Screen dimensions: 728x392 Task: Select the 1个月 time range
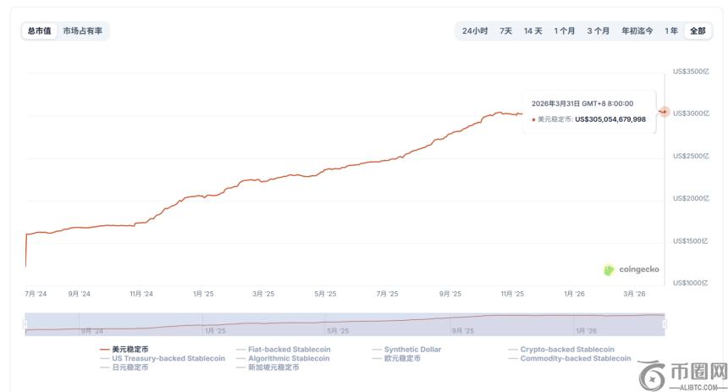(565, 30)
